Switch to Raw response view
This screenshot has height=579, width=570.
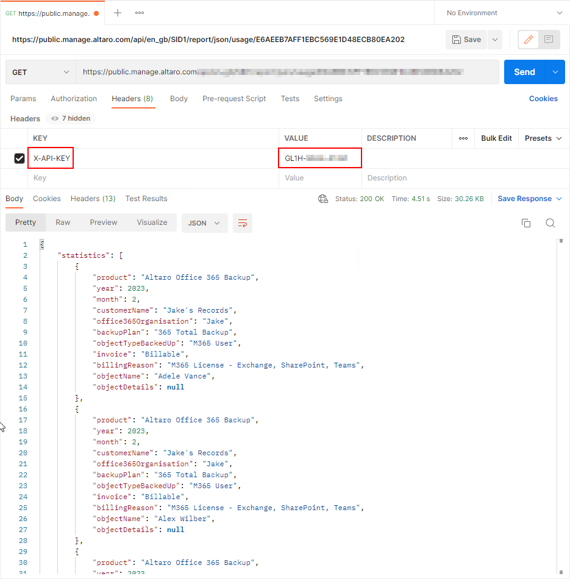(x=63, y=222)
